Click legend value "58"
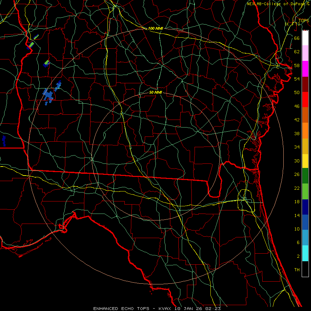Screen dimensions: 311x311 (297, 65)
